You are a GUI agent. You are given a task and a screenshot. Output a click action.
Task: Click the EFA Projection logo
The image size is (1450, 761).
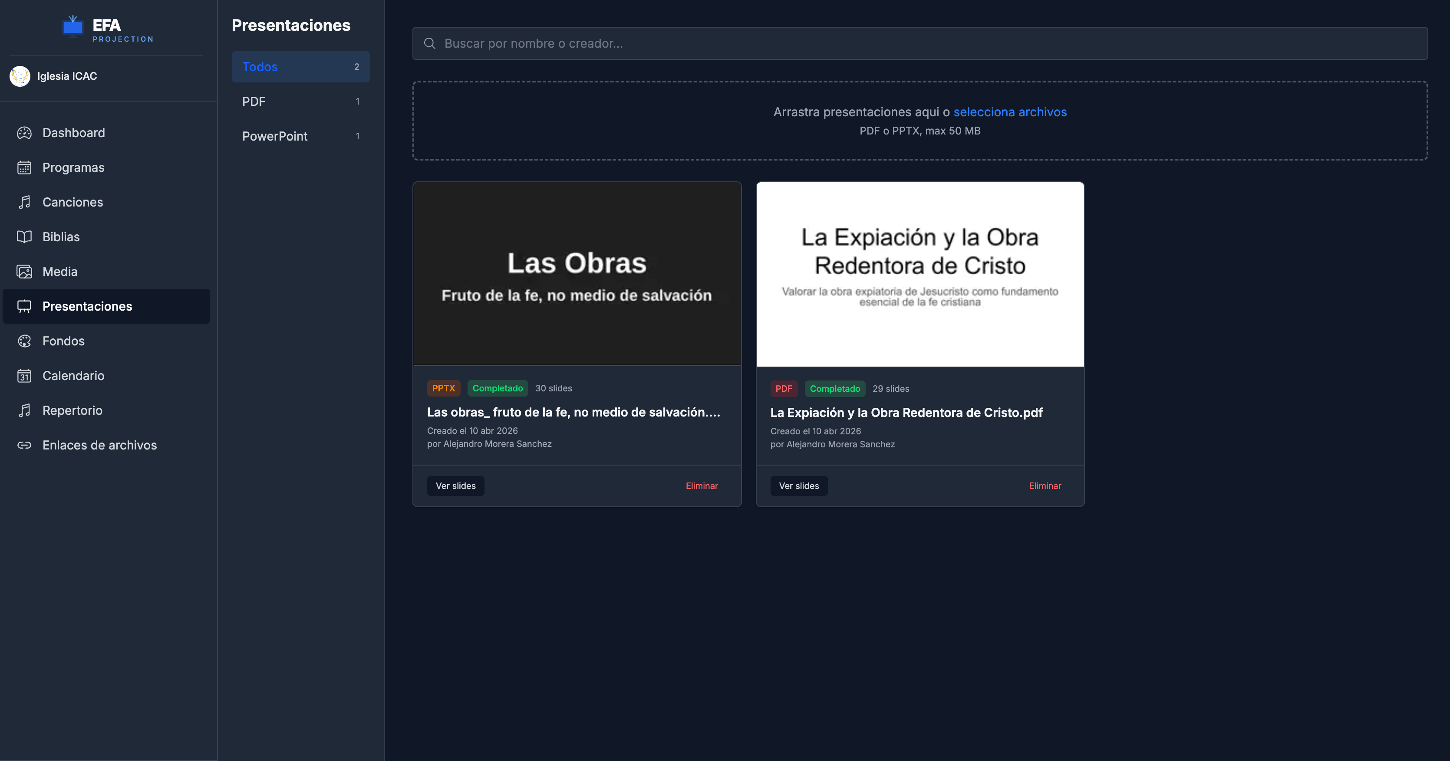[107, 28]
